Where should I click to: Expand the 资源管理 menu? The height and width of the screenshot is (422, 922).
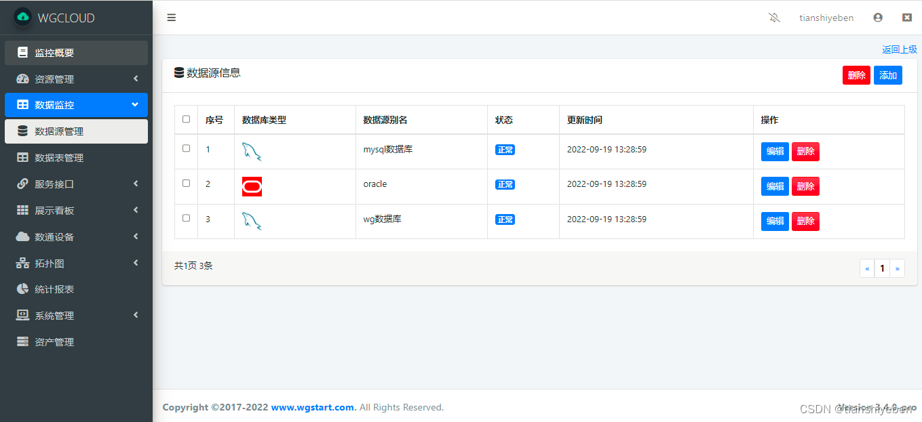coord(76,79)
